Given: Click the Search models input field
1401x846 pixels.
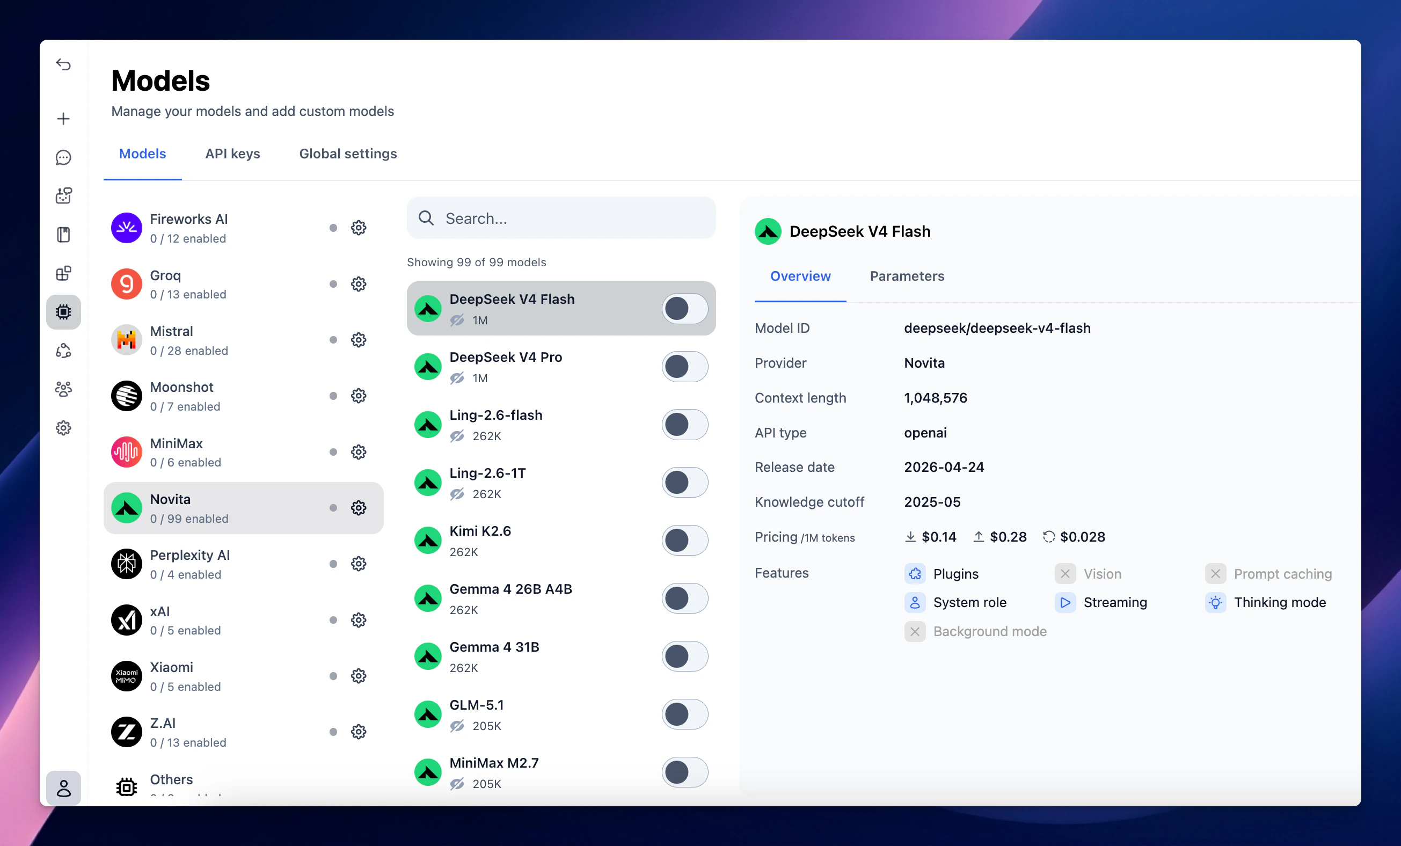Looking at the screenshot, I should point(561,218).
